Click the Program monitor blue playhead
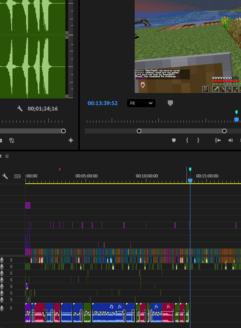Image resolution: width=241 pixels, height=328 pixels. (x=236, y=120)
